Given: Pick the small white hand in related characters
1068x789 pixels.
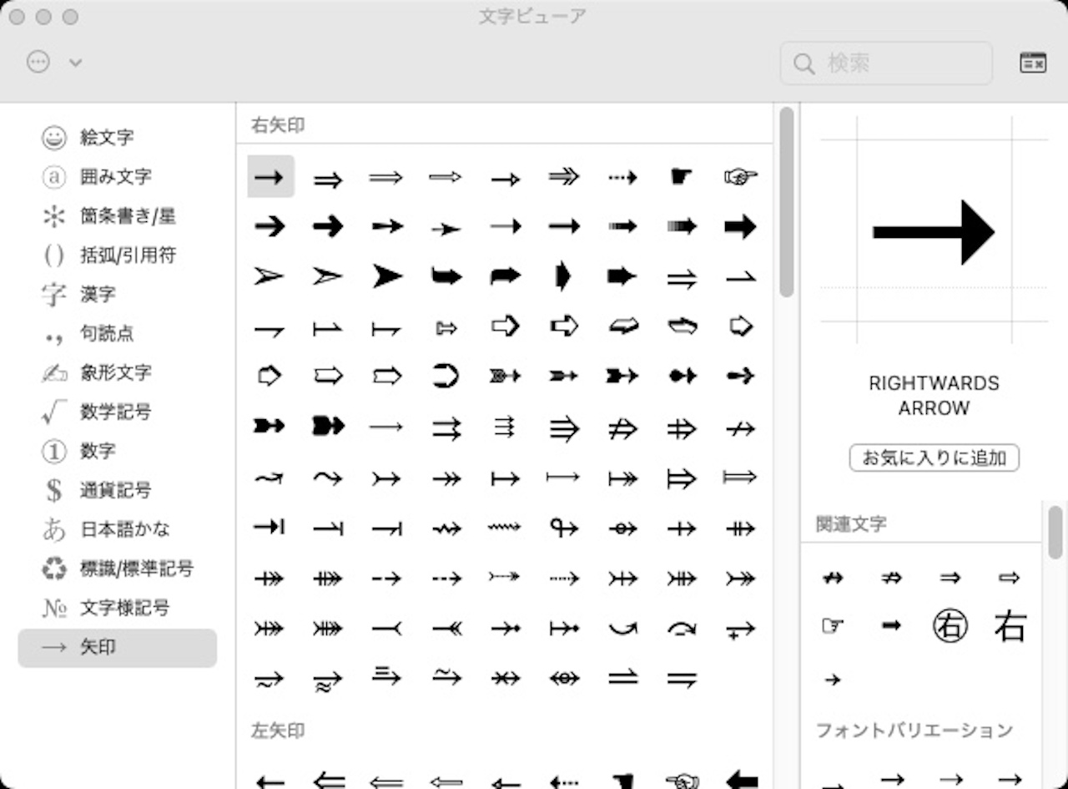Looking at the screenshot, I should [x=832, y=625].
